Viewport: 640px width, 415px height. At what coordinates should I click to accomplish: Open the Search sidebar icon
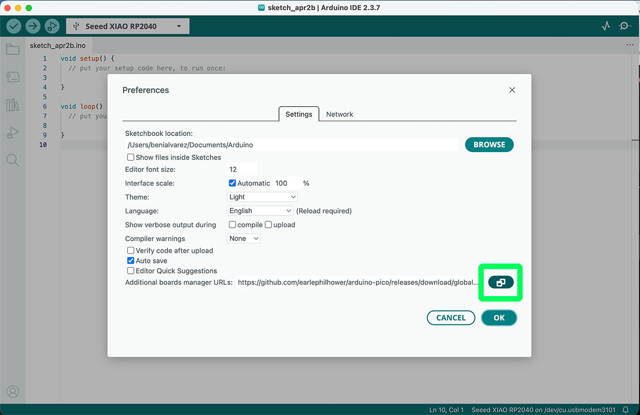[x=13, y=160]
